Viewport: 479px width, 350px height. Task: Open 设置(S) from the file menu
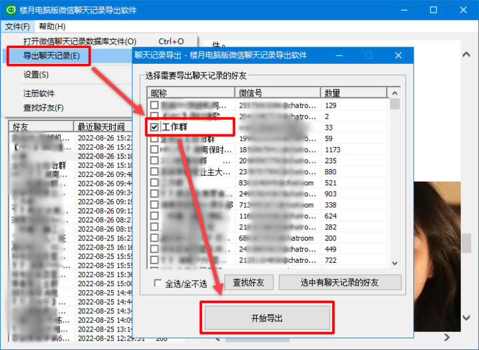coord(36,75)
